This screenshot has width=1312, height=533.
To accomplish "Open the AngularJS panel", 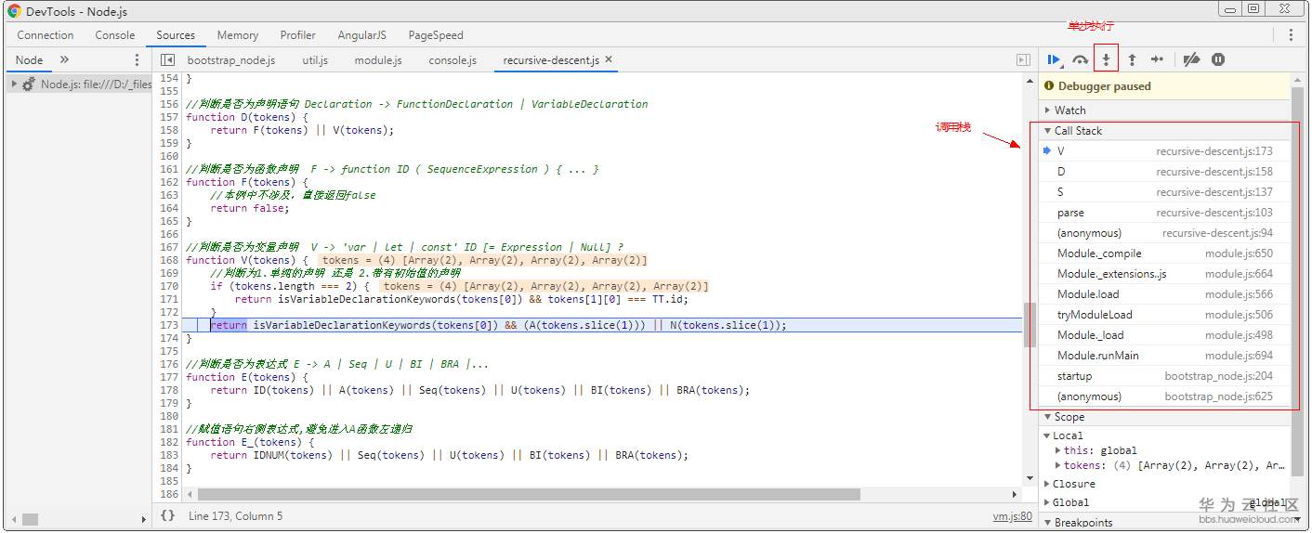I will click(362, 35).
